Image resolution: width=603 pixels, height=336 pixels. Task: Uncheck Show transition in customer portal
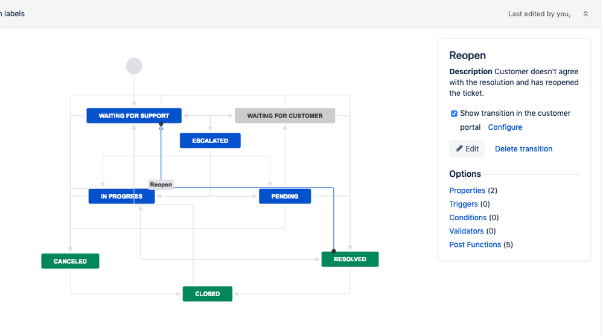tap(454, 113)
